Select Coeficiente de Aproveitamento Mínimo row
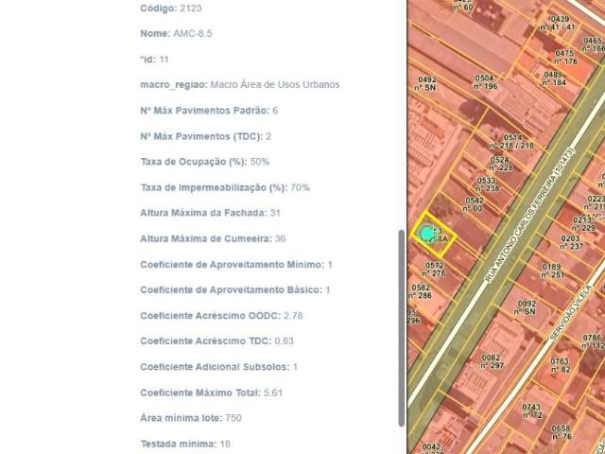Screen dimensions: 605x454 coord(236,265)
